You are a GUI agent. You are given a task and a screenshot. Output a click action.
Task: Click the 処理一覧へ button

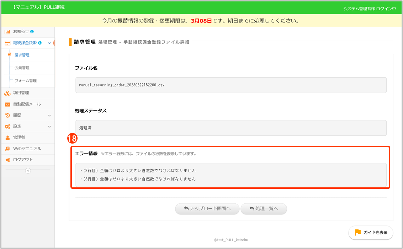pos(264,209)
